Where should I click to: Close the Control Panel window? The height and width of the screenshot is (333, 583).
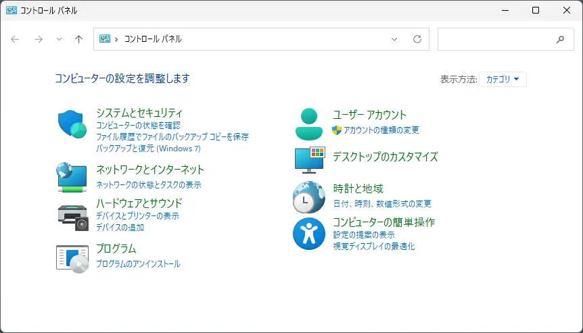(567, 10)
